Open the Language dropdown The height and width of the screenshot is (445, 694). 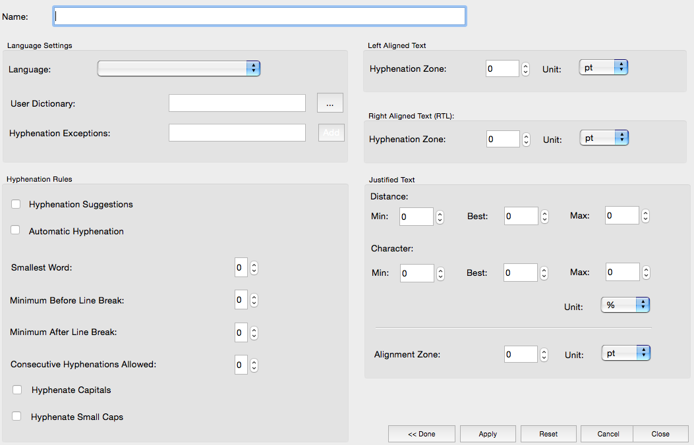pos(179,68)
